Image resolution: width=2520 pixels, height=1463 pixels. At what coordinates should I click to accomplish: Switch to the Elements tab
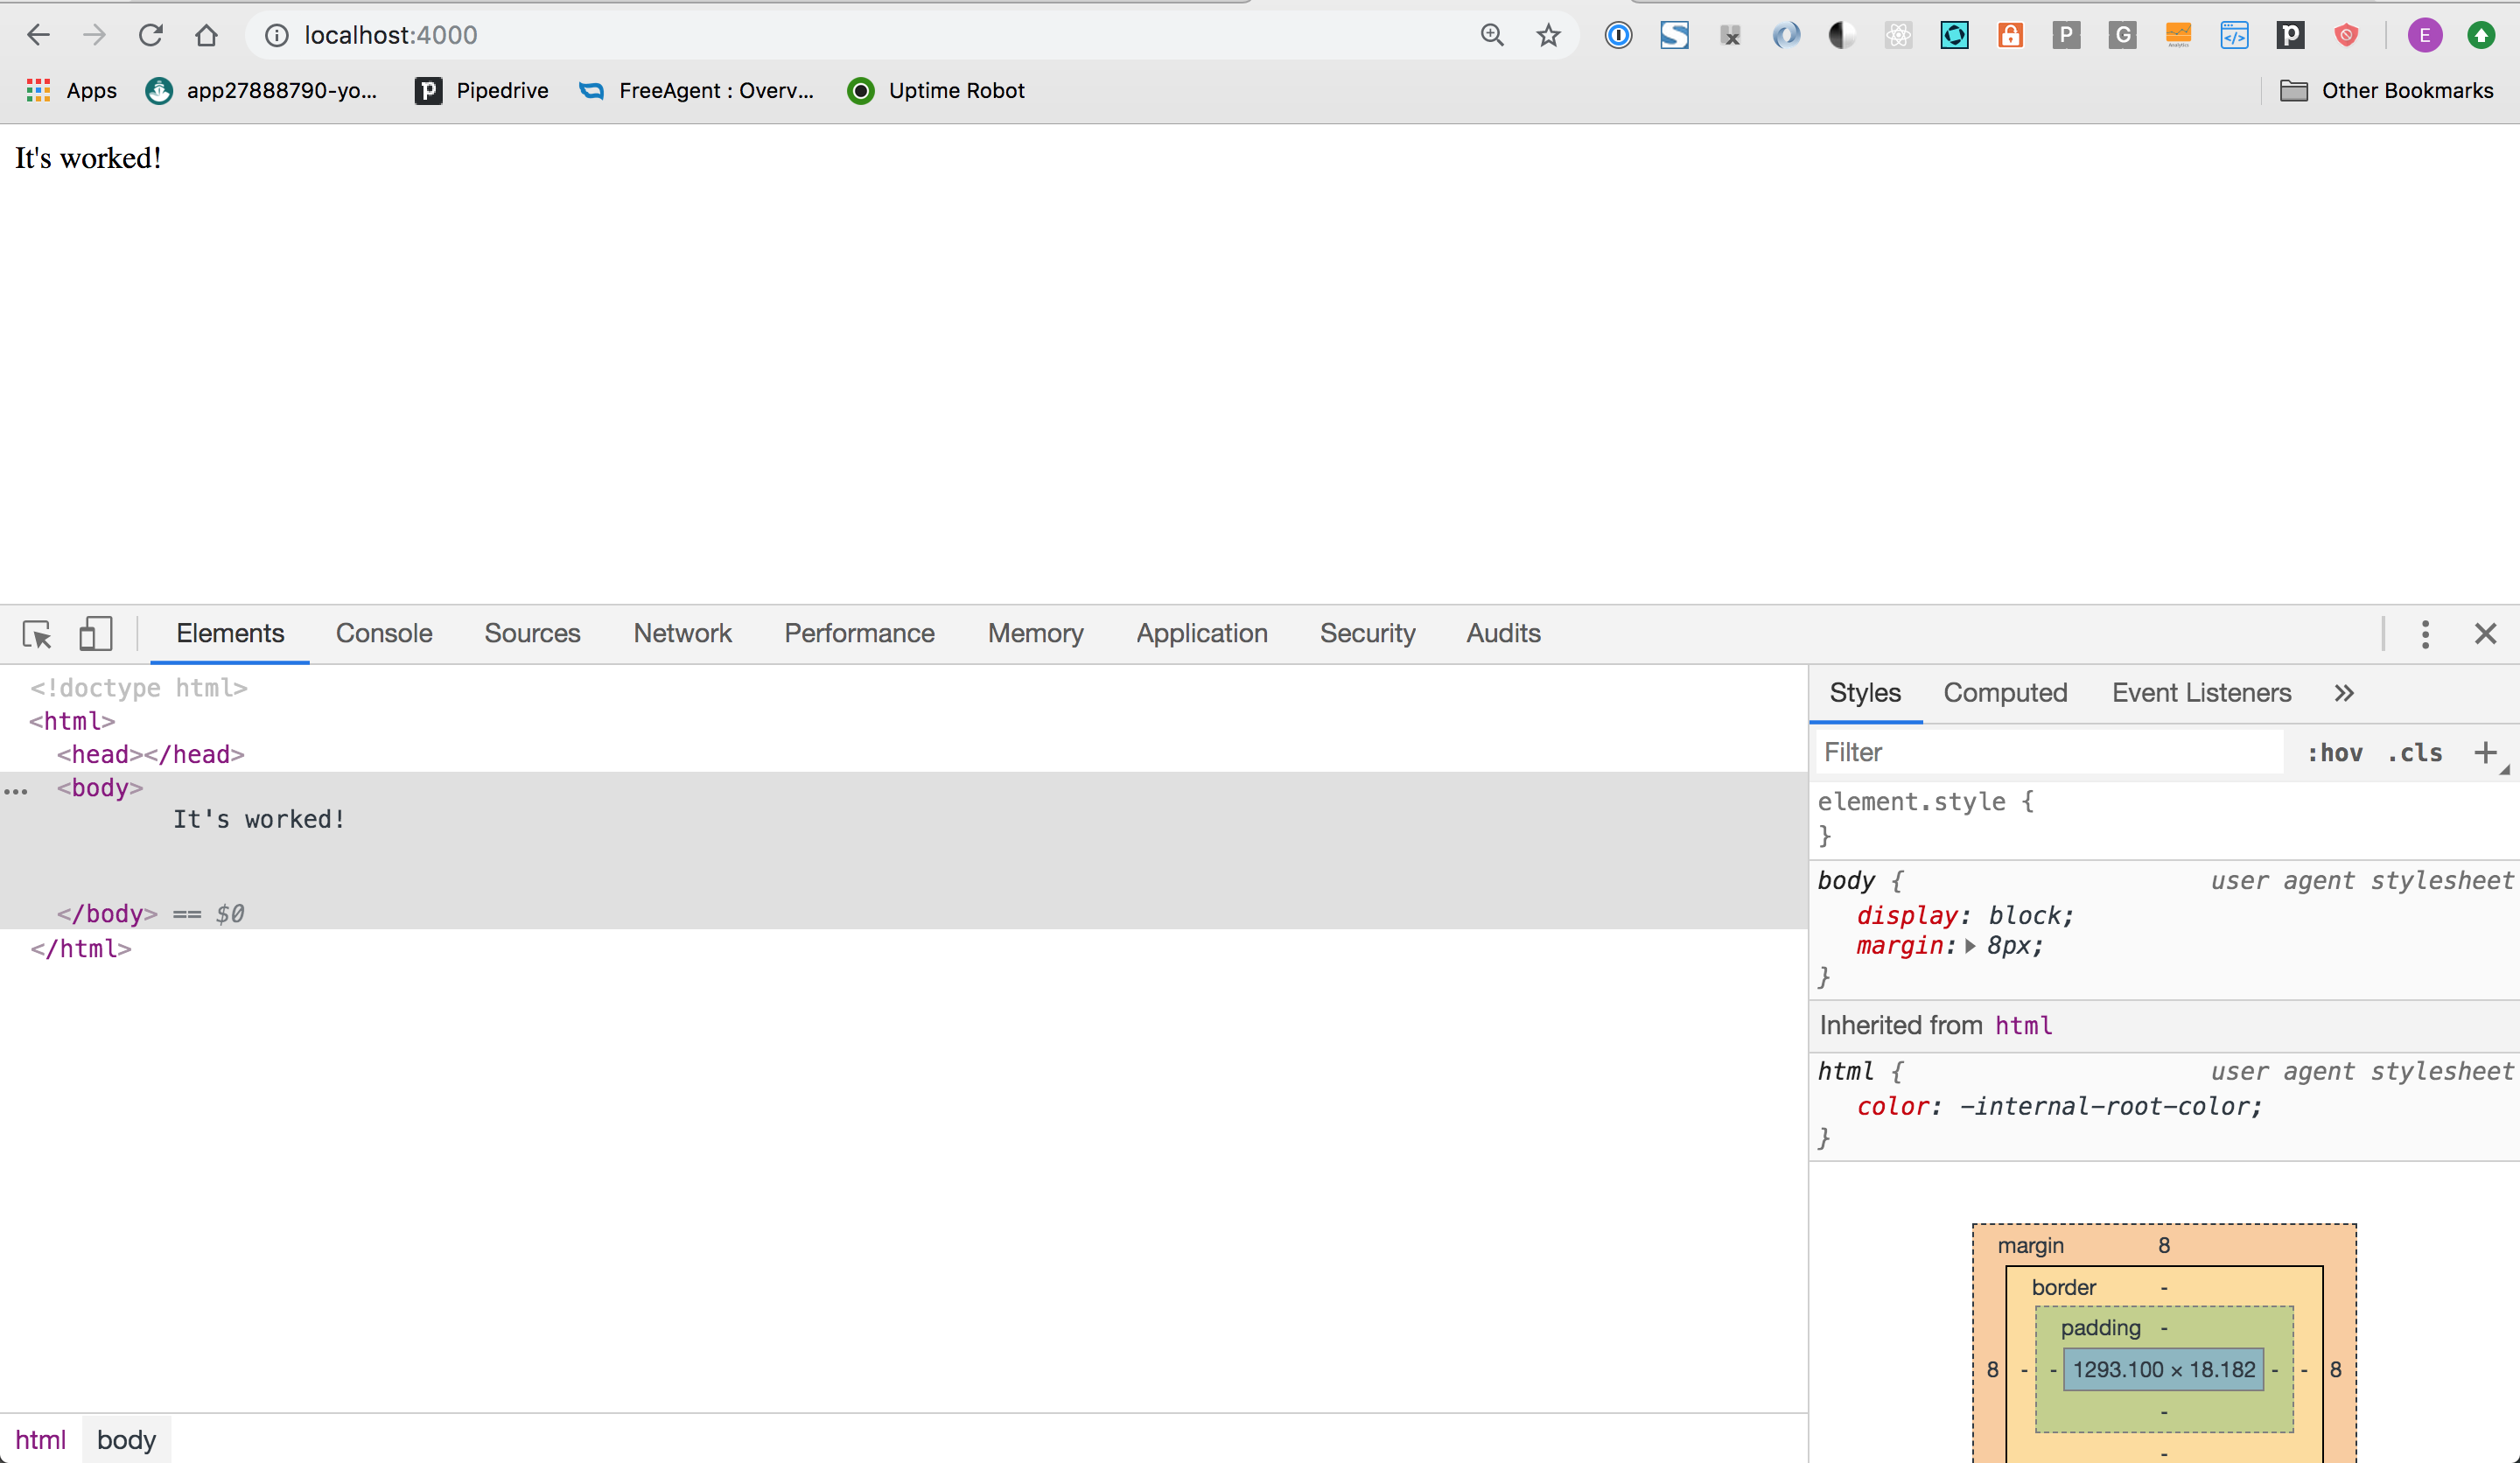(x=230, y=633)
